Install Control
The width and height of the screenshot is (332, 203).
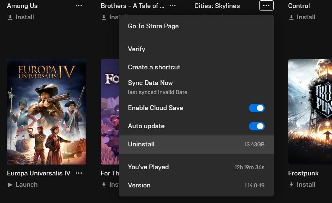[302, 17]
